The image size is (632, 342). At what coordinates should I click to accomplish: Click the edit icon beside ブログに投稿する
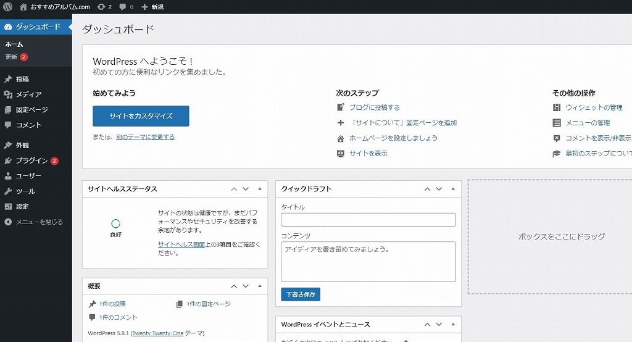point(341,107)
